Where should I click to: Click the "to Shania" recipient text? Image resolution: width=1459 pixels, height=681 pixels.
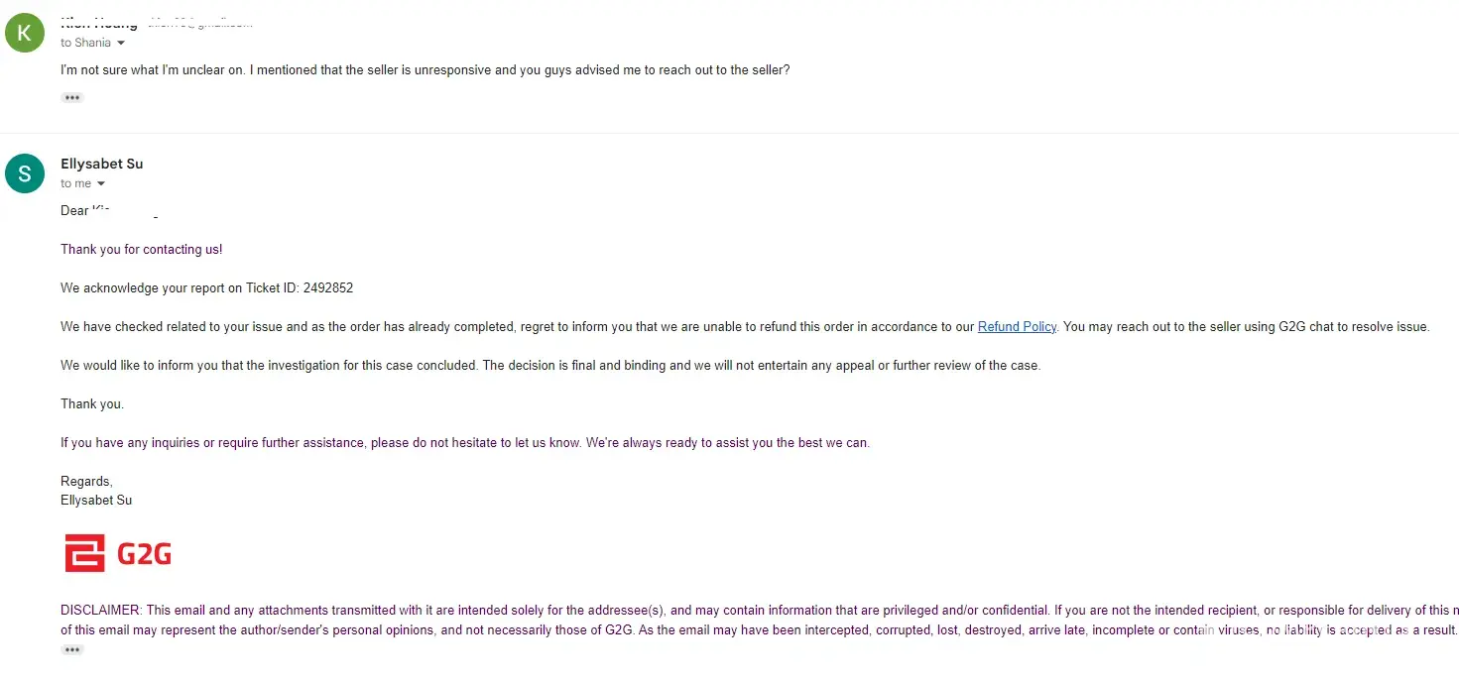(85, 43)
